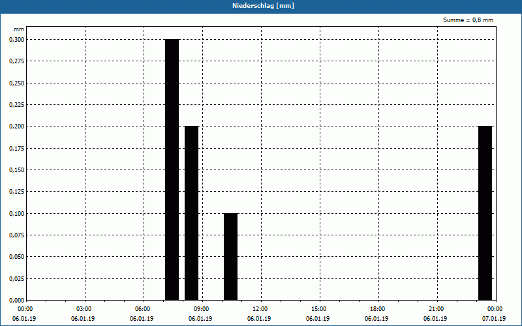Screen dimensions: 522x326
Task: Click the 'Niederschlag [mm]' chart title
Action: (x=263, y=6)
